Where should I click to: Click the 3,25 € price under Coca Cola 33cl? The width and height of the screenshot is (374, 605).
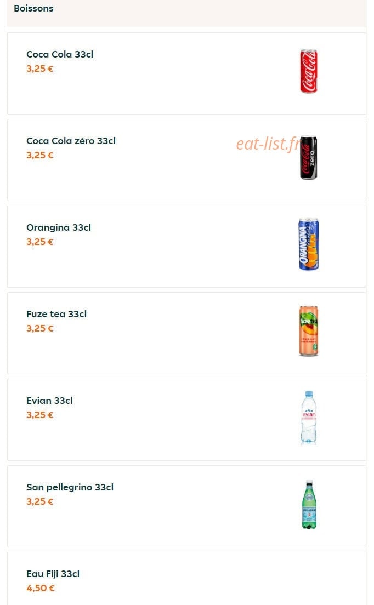(39, 69)
